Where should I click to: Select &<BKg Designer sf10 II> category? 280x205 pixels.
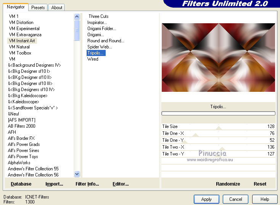30,77
